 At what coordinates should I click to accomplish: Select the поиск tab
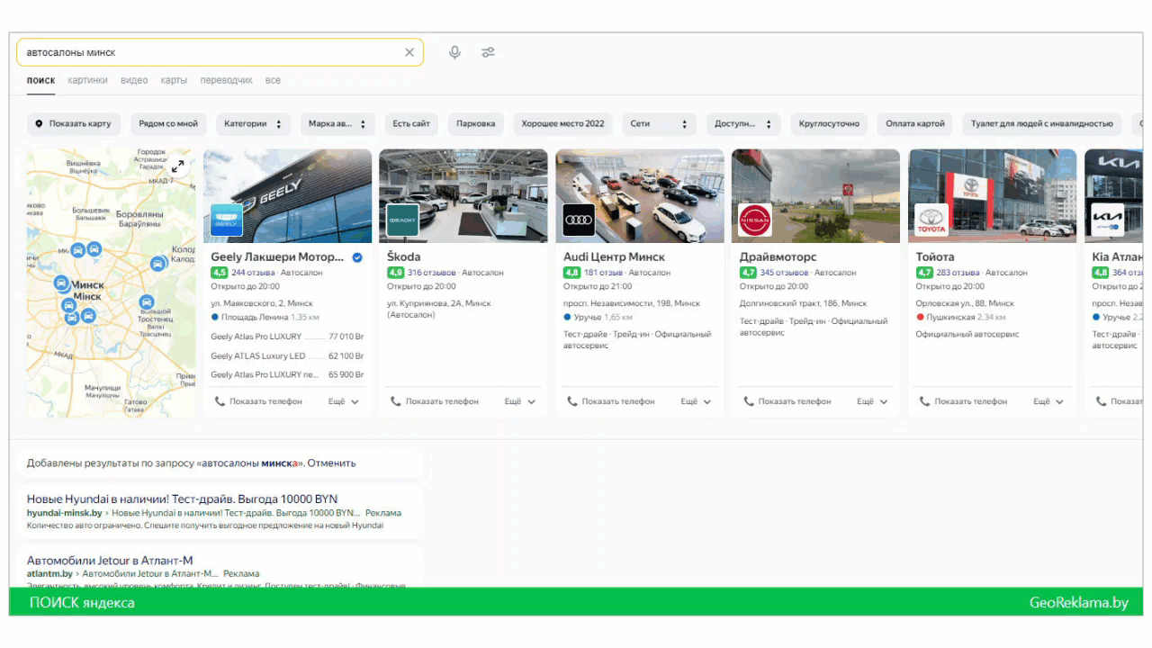[40, 80]
